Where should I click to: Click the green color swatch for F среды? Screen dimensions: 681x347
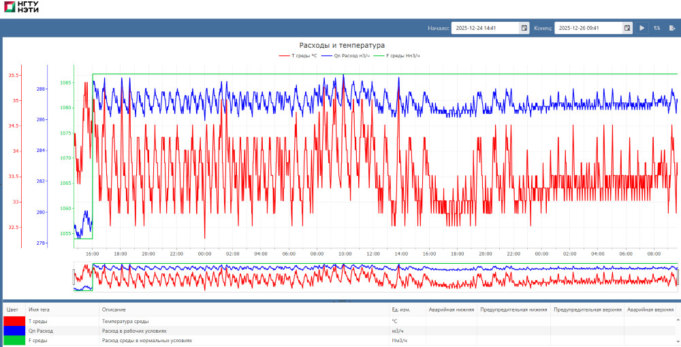[14, 340]
